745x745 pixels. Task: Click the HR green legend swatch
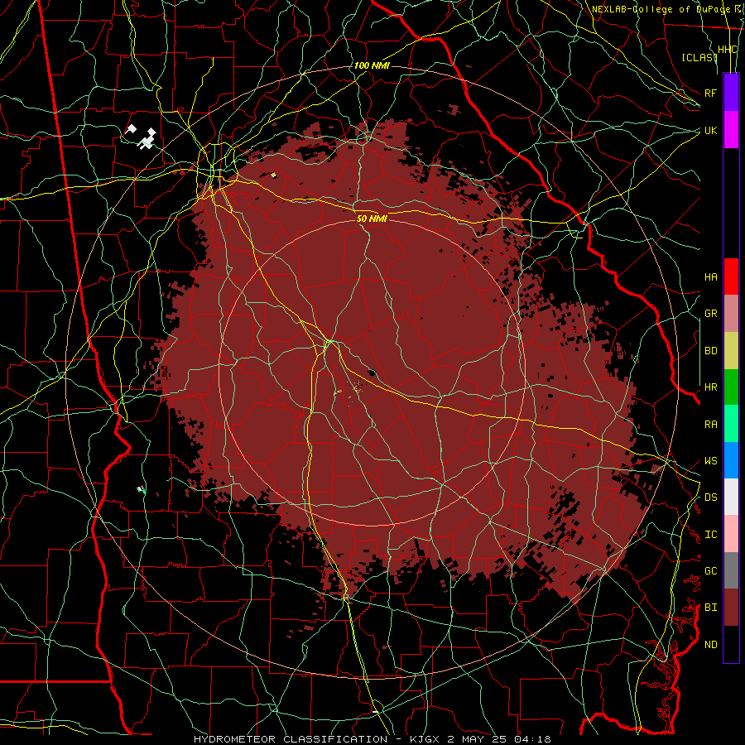click(731, 387)
